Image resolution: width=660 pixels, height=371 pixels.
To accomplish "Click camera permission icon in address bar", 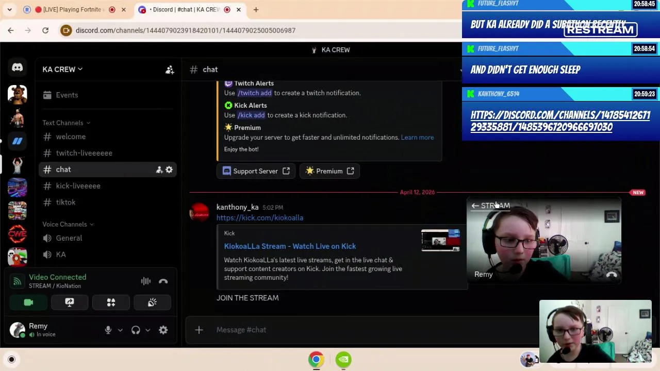I will pyautogui.click(x=66, y=30).
